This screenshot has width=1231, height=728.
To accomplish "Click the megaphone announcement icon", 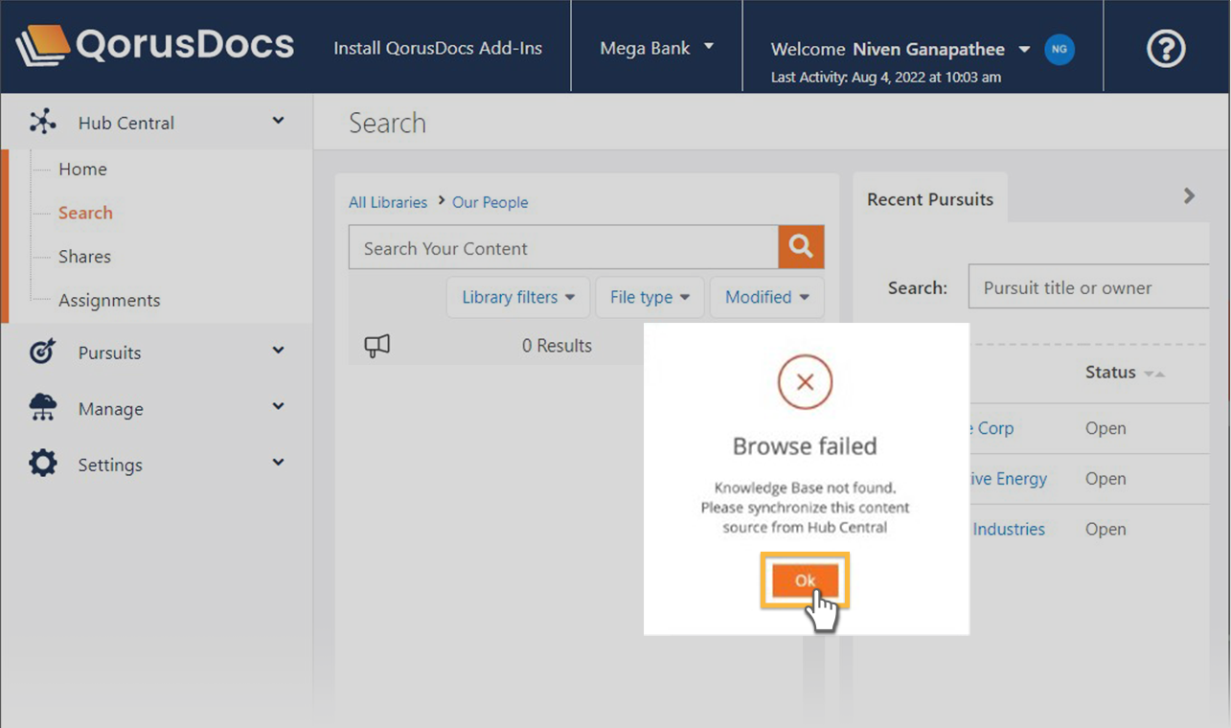I will (377, 346).
